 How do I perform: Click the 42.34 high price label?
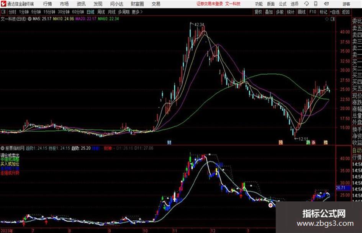(x=199, y=24)
